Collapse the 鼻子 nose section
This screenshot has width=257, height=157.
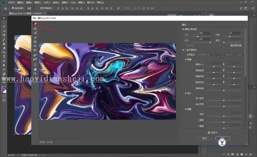pos(186,93)
